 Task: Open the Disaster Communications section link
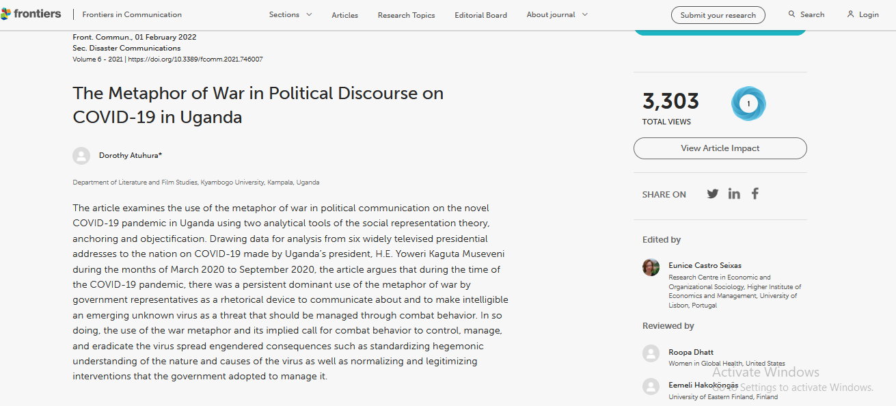pos(132,49)
